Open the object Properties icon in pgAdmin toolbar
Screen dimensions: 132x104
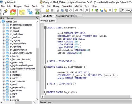[x=22, y=12]
